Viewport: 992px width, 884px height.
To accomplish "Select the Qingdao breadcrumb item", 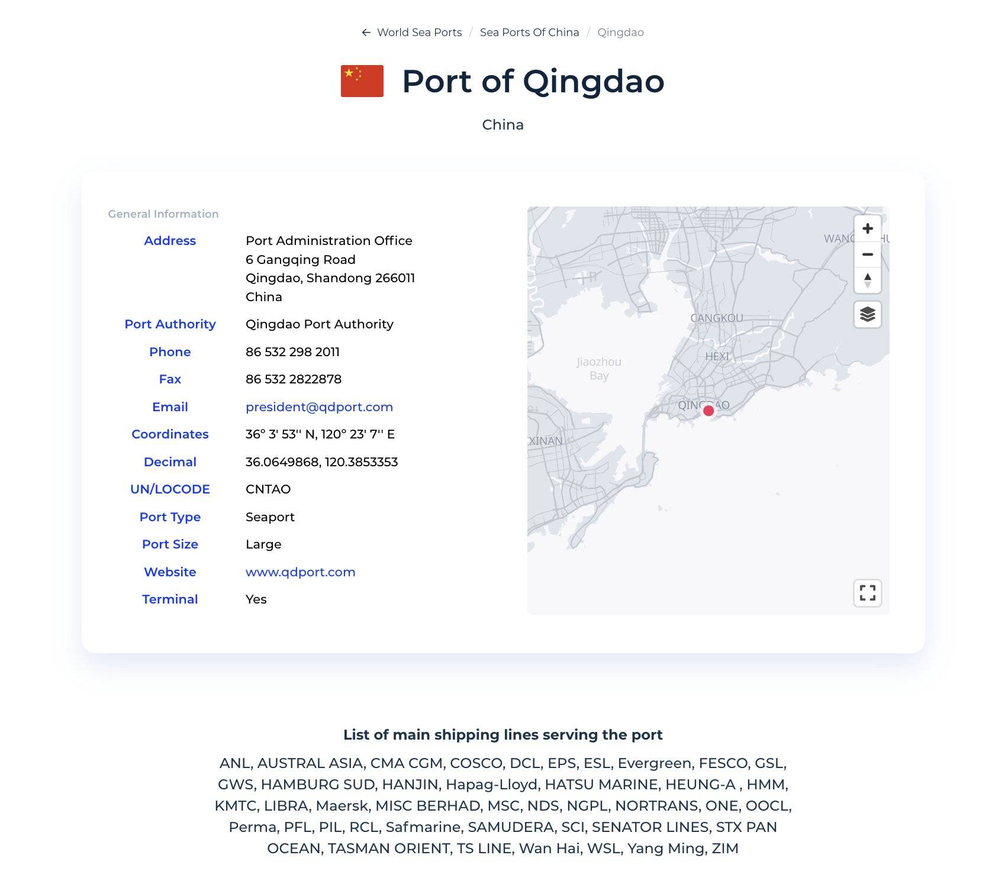I will tap(620, 33).
